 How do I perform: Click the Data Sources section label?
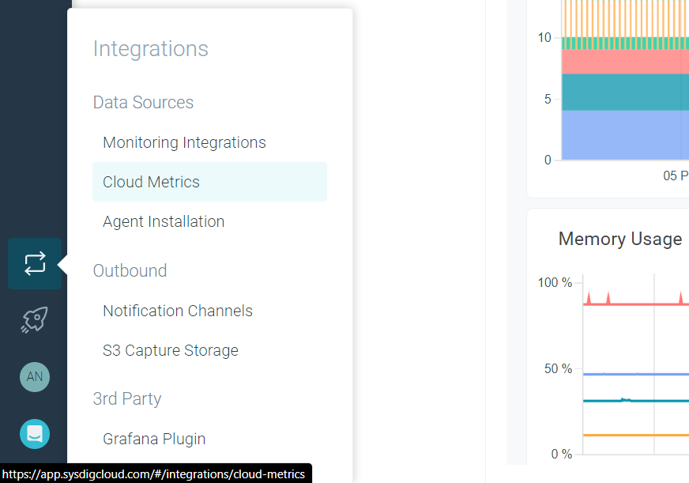click(x=143, y=102)
